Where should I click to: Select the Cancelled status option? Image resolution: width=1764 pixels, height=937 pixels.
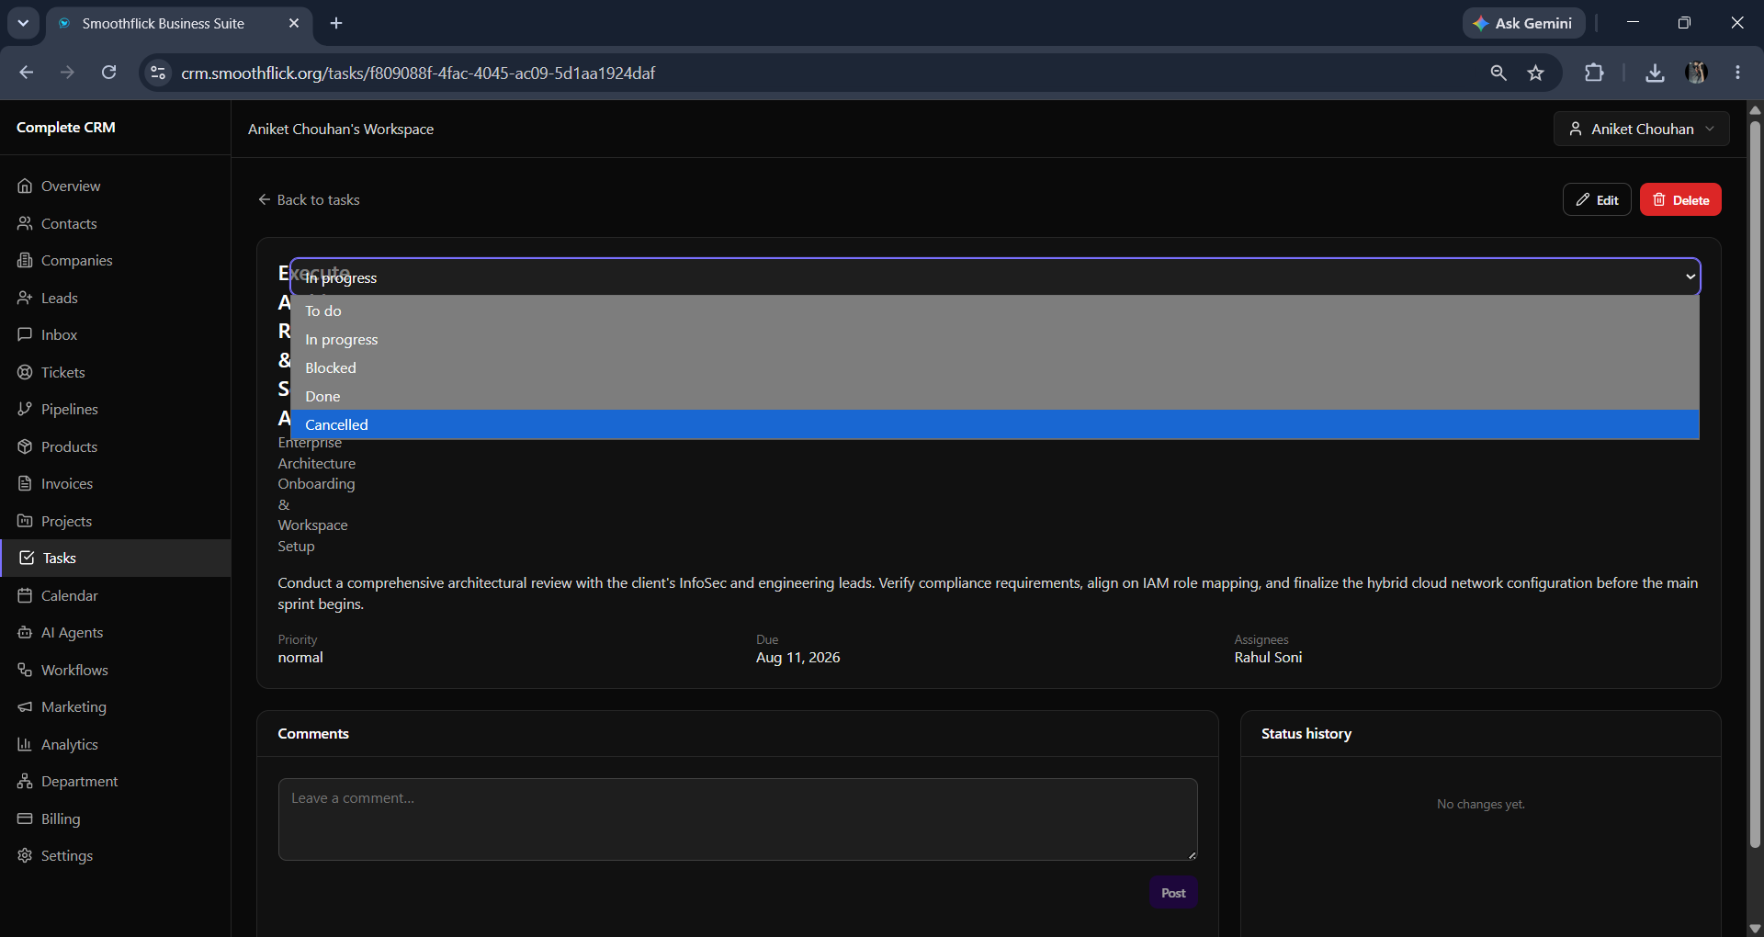pyautogui.click(x=995, y=424)
